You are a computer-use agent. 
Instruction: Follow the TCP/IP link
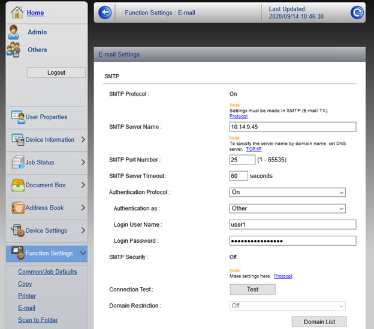254,149
